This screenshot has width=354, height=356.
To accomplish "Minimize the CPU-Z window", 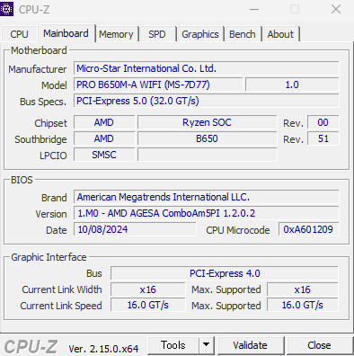I will pos(254,9).
